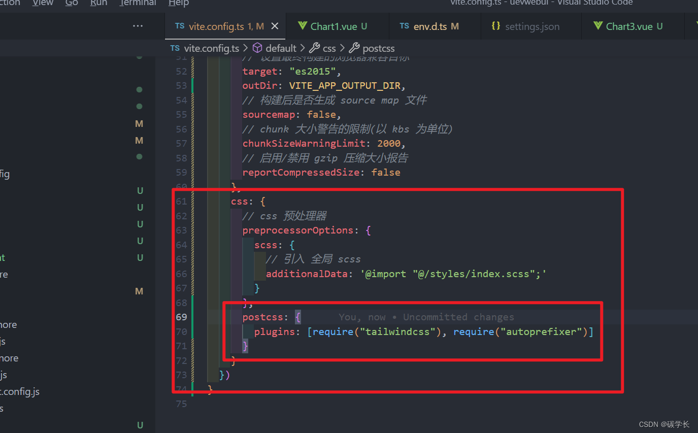Click the 2000 numeric value
Screen dimensions: 698x433
388,143
